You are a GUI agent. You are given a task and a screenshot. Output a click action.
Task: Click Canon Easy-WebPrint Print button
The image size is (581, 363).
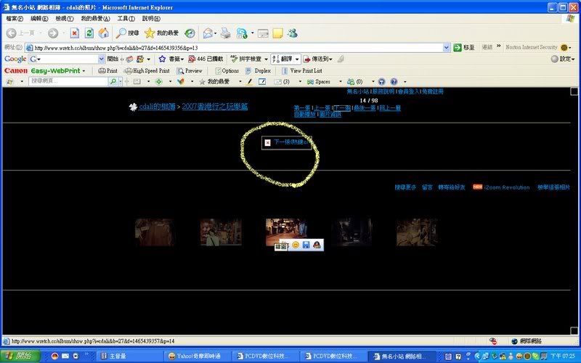pos(107,70)
